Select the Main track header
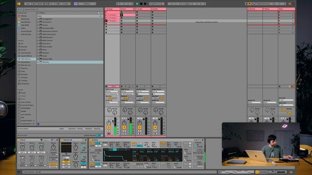Image resolution: width=312 pixels, height=175 pixels. point(287,9)
